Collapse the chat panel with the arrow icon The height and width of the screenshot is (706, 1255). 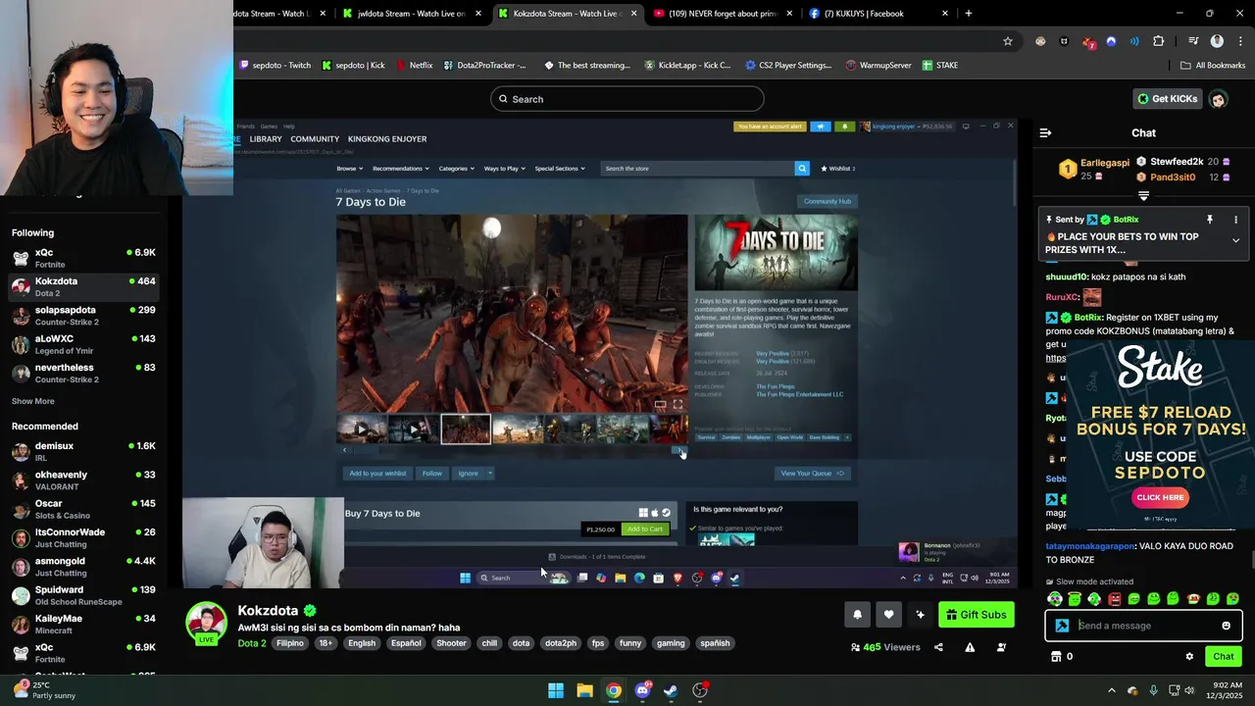[x=1045, y=132]
